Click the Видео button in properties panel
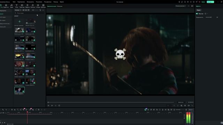This screenshot has width=223, height=125. click(x=199, y=10)
